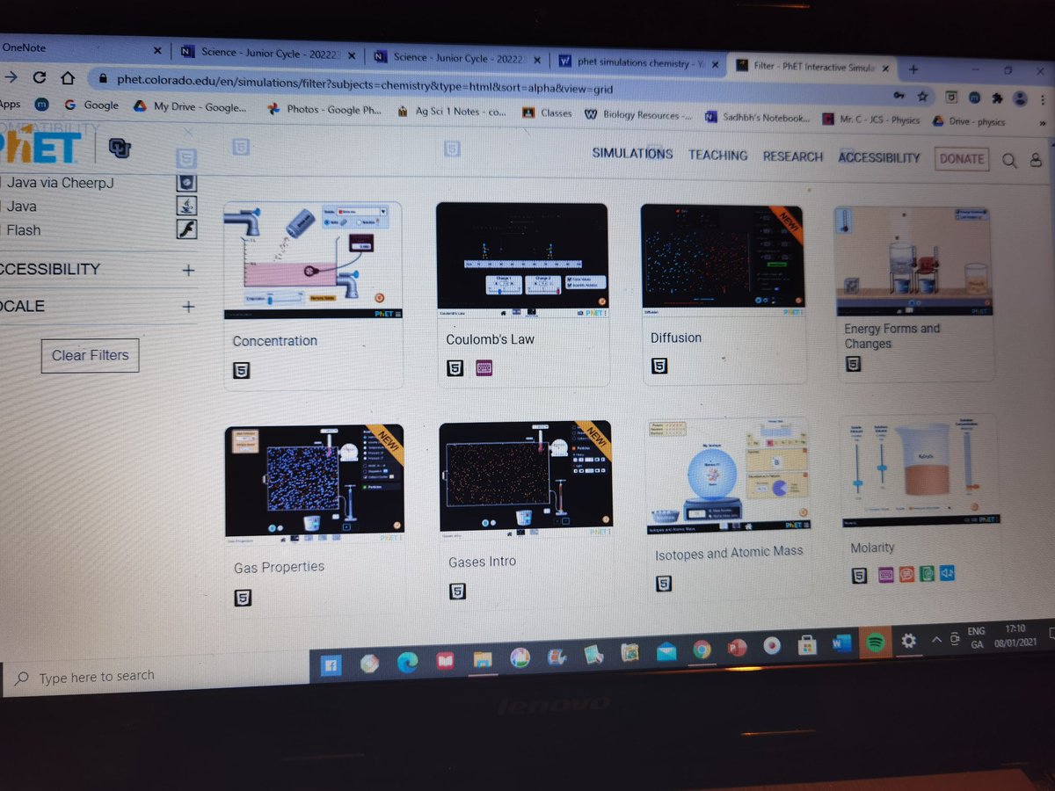Open the DONATE link in the header
Screen dimensions: 1055x791
pos(961,159)
